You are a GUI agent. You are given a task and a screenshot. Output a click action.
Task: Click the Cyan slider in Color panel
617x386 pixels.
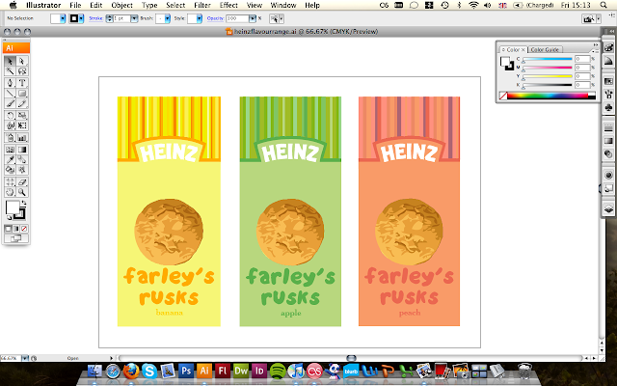pyautogui.click(x=547, y=59)
